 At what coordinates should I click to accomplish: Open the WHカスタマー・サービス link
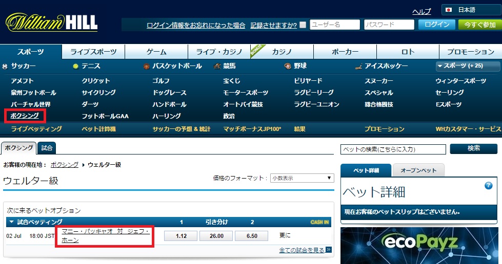point(468,129)
